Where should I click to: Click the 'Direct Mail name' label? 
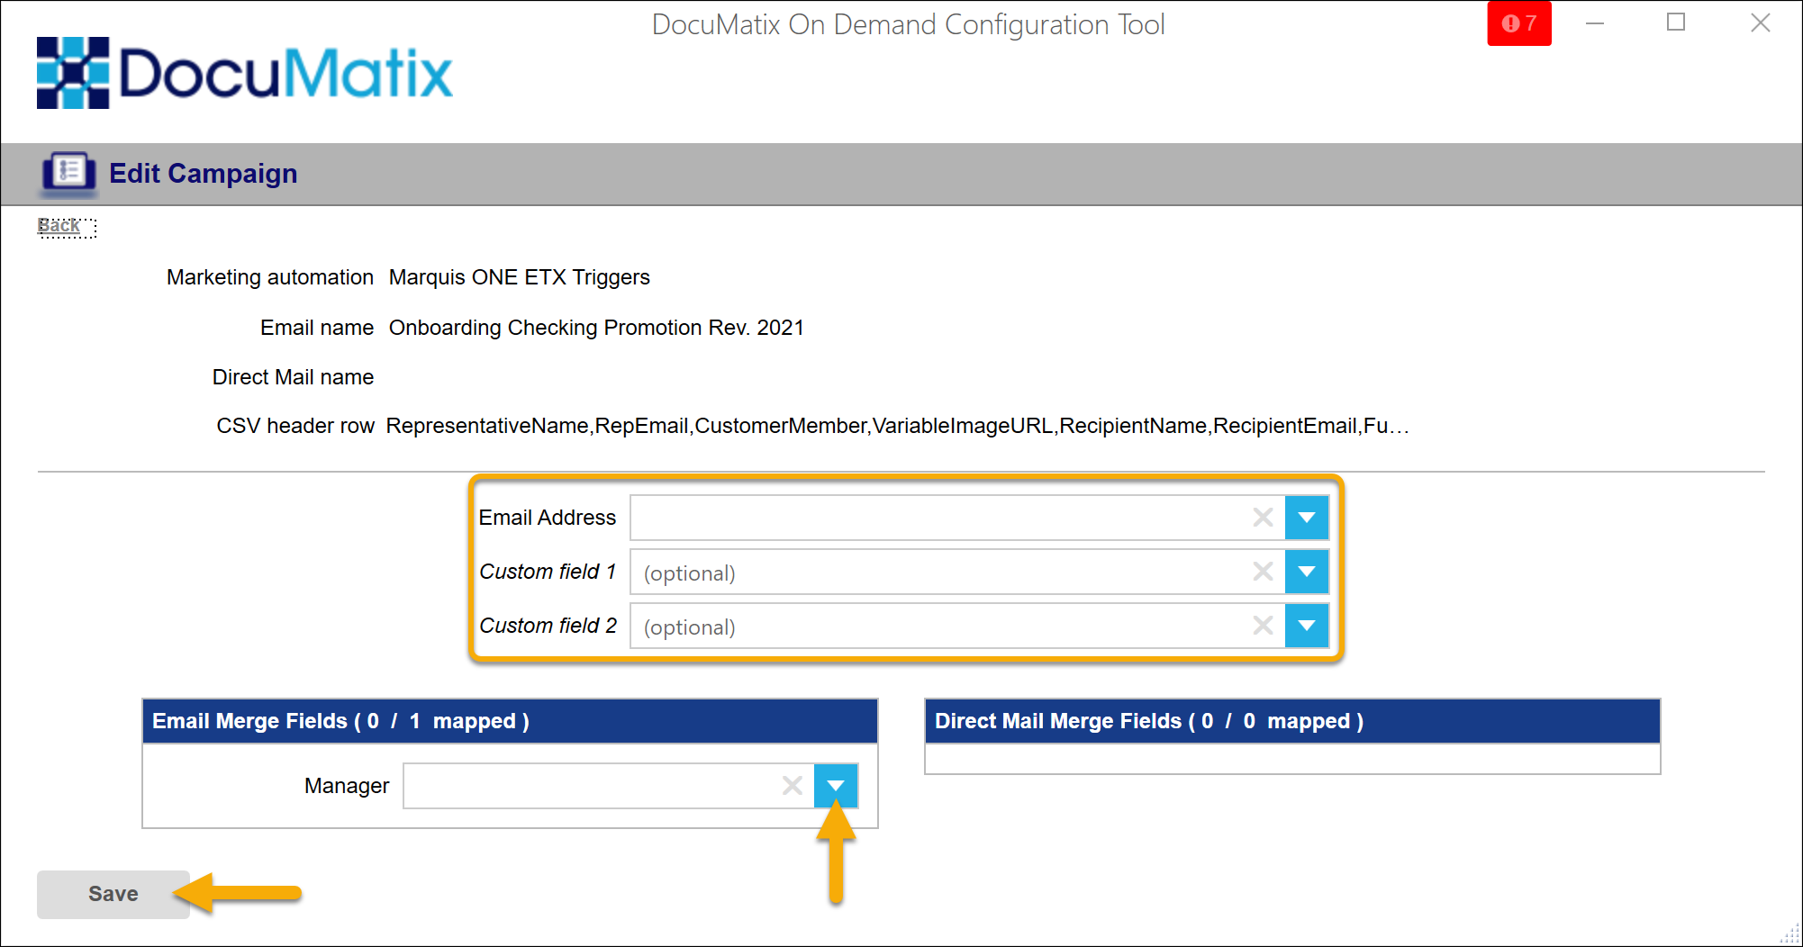293,377
